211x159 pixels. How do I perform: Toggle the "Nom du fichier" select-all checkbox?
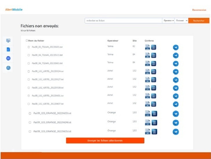point(27,41)
